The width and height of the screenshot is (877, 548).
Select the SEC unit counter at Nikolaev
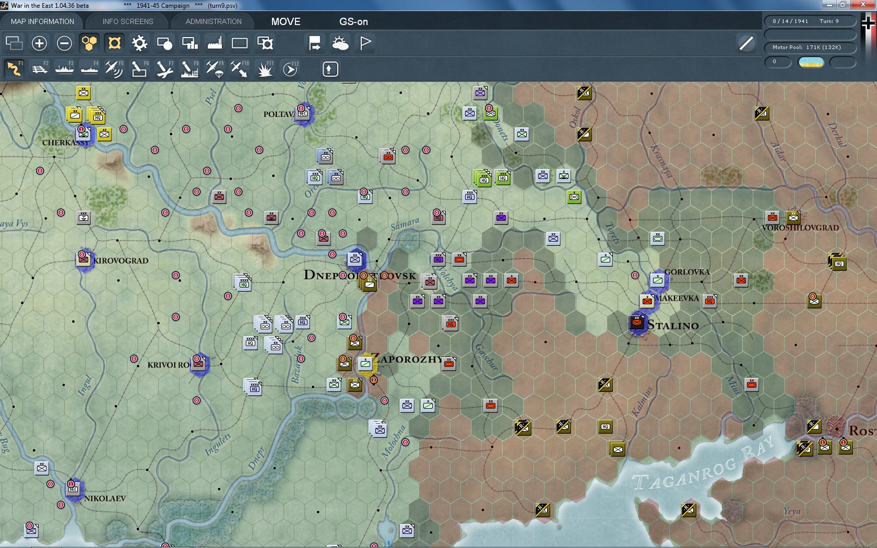[73, 489]
